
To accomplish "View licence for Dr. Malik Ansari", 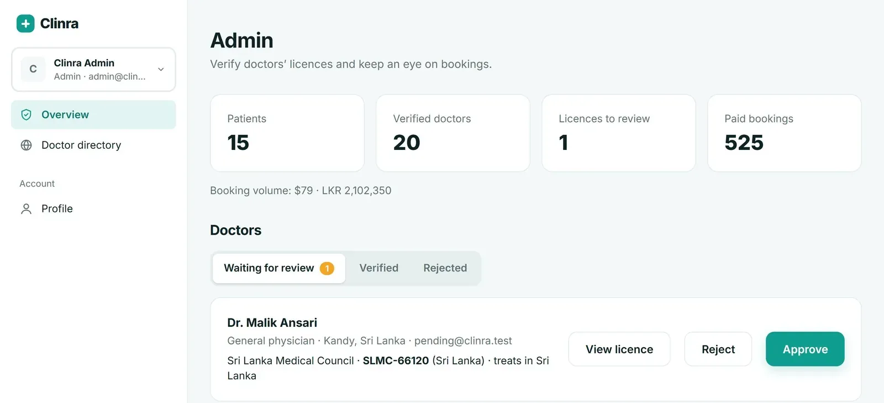I will [x=619, y=349].
